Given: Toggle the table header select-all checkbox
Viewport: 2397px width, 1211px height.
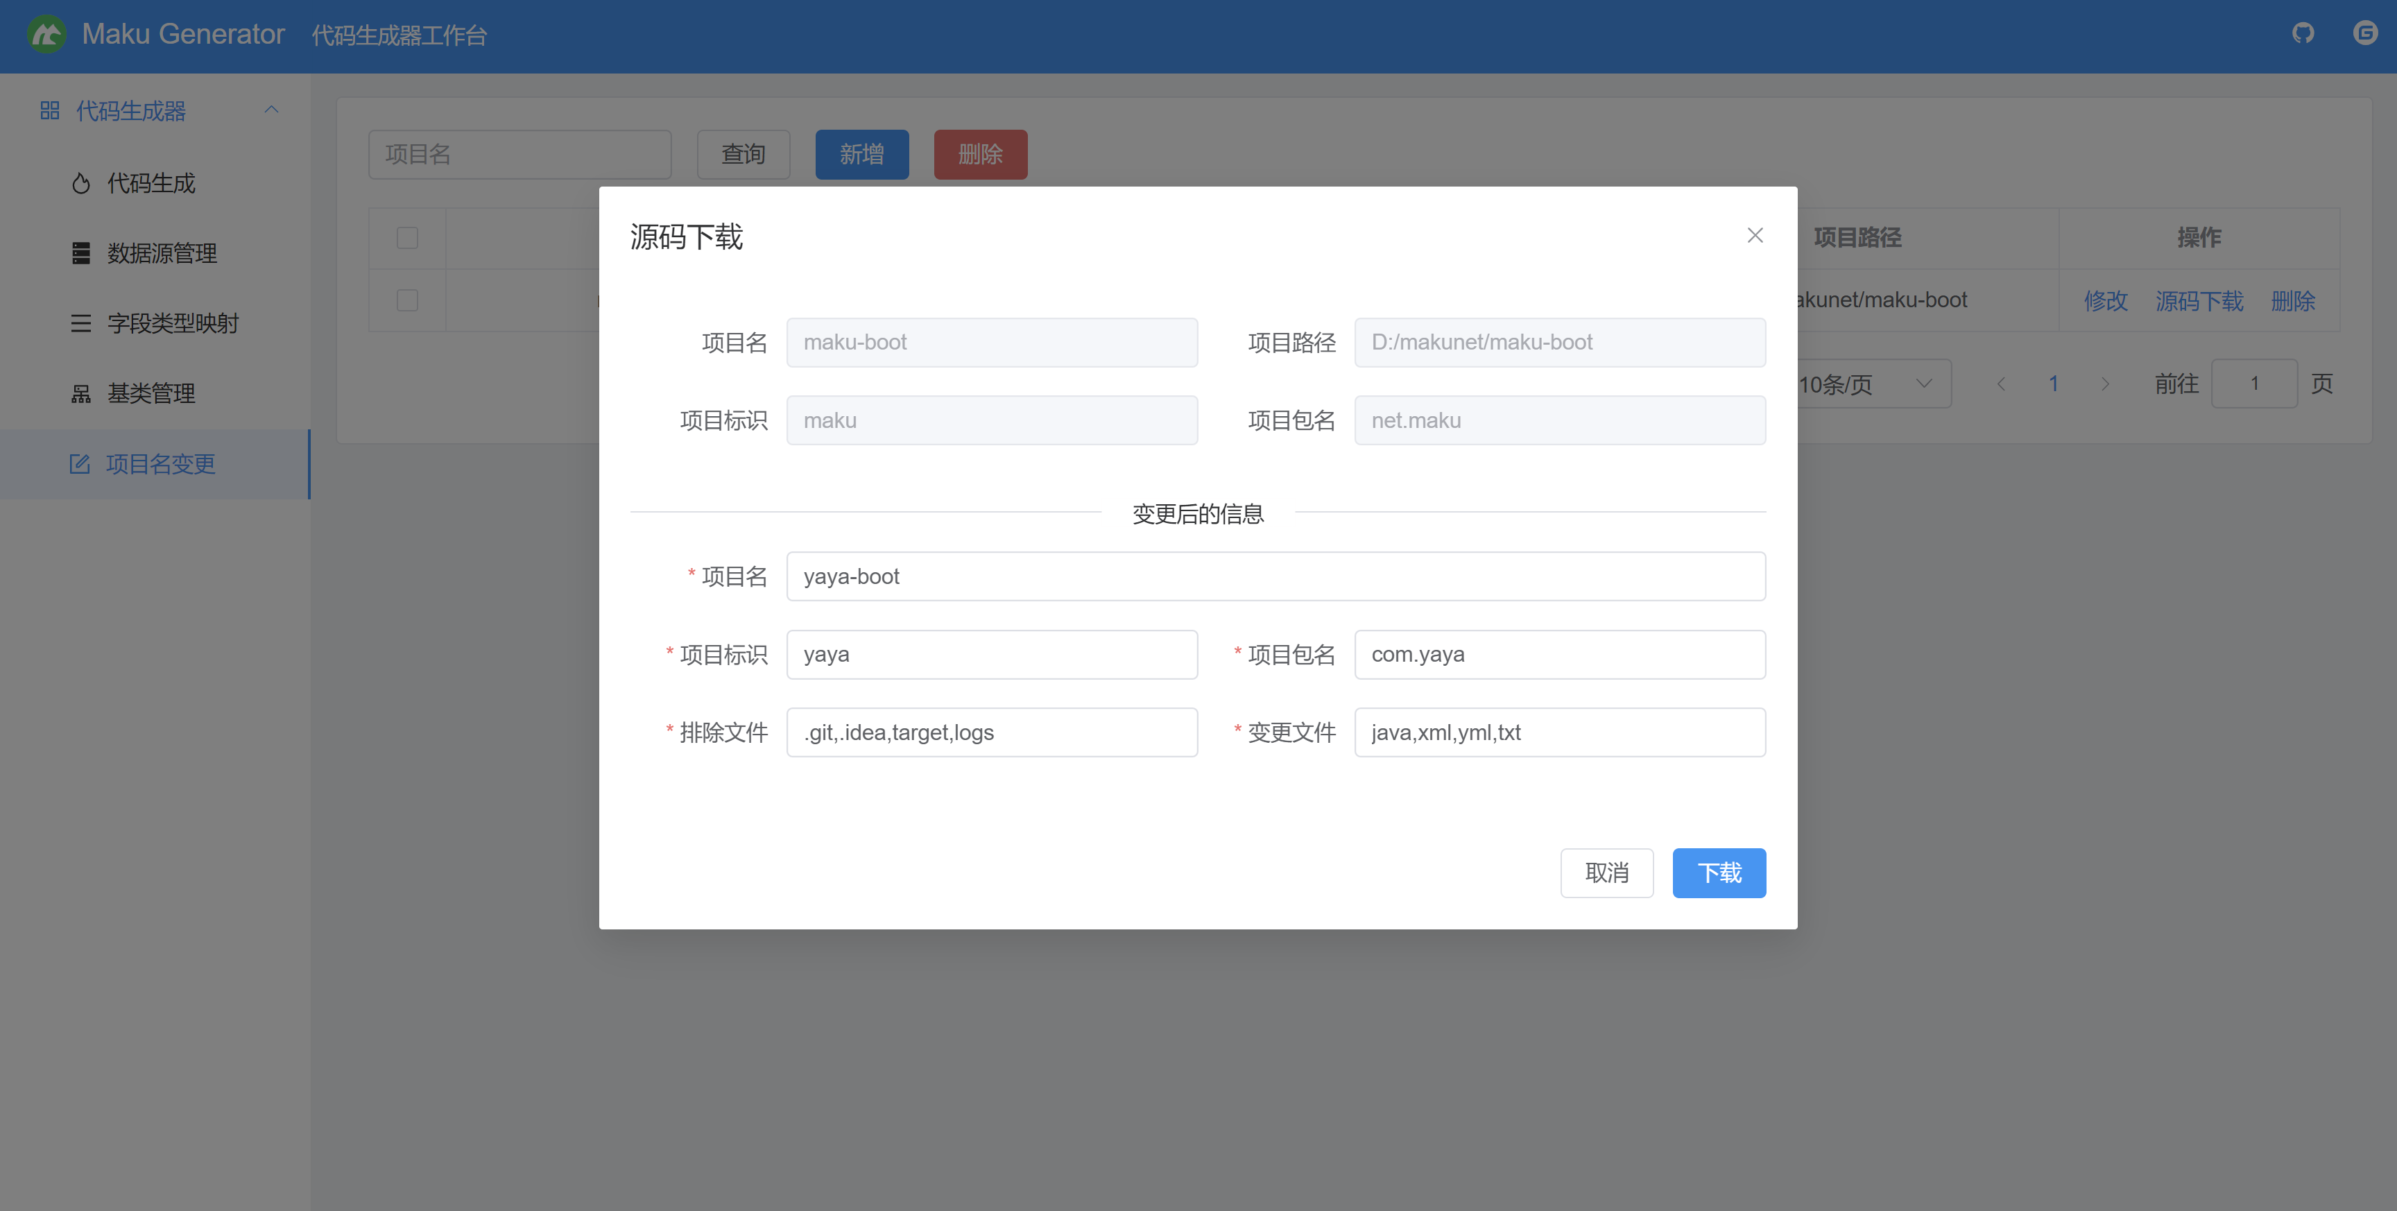Looking at the screenshot, I should 406,237.
